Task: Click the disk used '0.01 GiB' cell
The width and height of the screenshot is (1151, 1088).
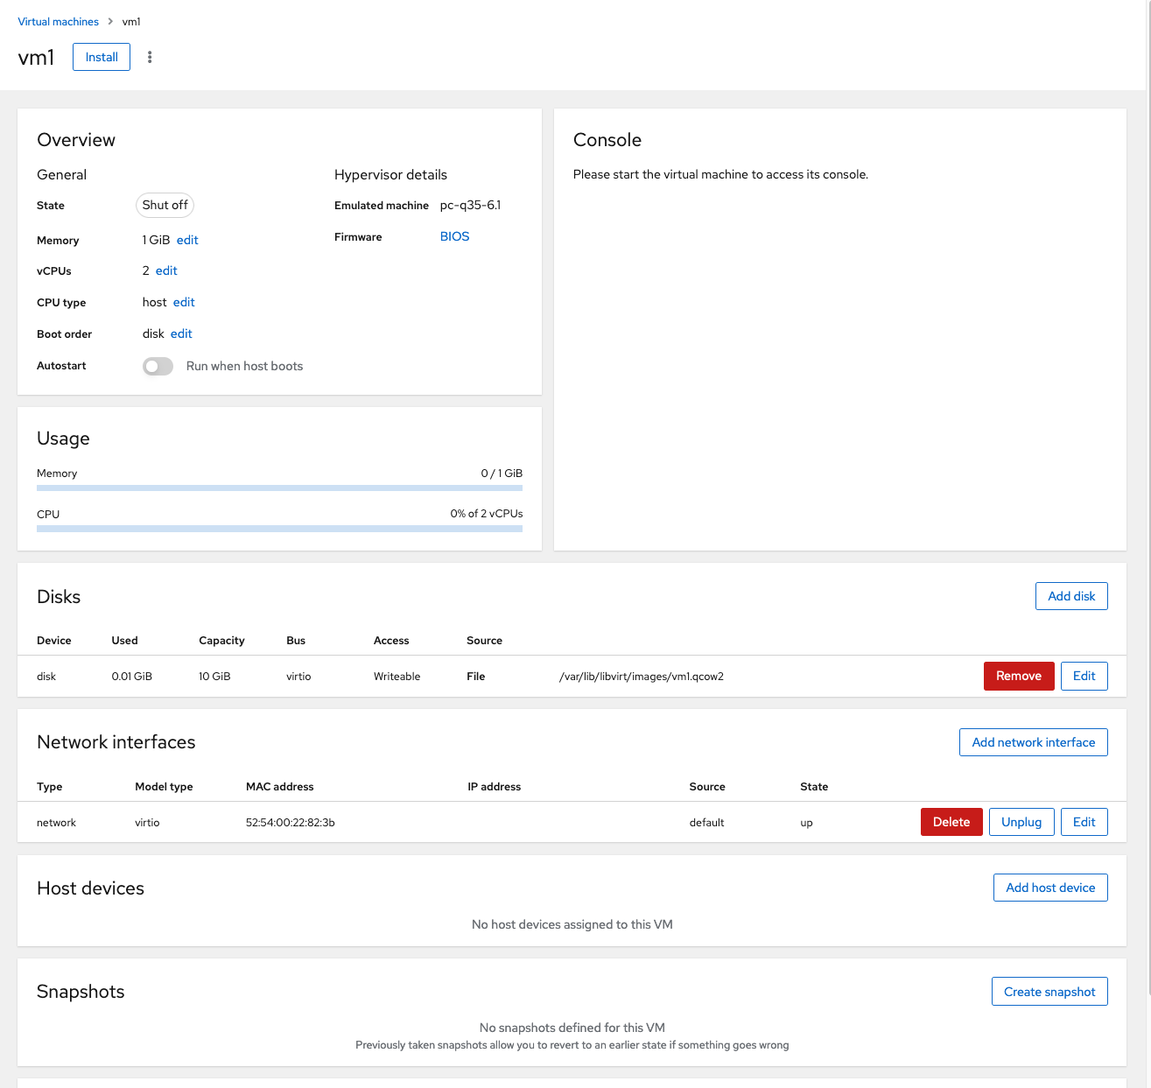Action: click(132, 677)
